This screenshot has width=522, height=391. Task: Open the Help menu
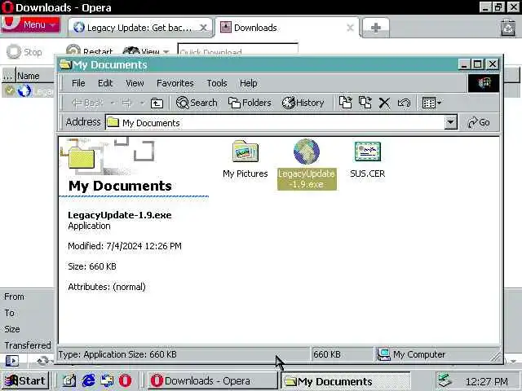(248, 83)
